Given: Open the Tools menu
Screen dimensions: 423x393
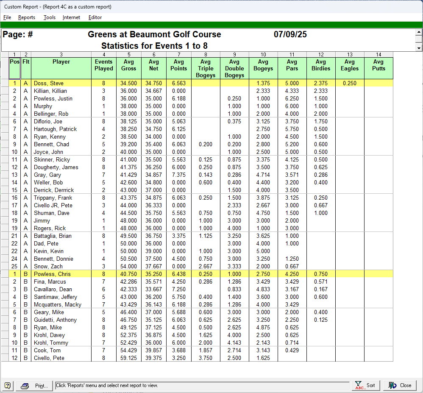Looking at the screenshot, I should [50, 17].
